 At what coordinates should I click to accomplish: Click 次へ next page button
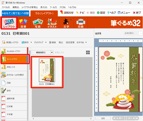(x=131, y=118)
